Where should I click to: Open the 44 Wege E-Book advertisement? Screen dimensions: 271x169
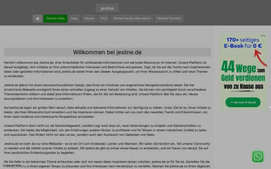(x=243, y=72)
